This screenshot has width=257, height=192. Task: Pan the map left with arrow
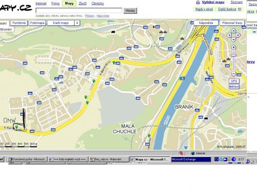pyautogui.click(x=229, y=36)
